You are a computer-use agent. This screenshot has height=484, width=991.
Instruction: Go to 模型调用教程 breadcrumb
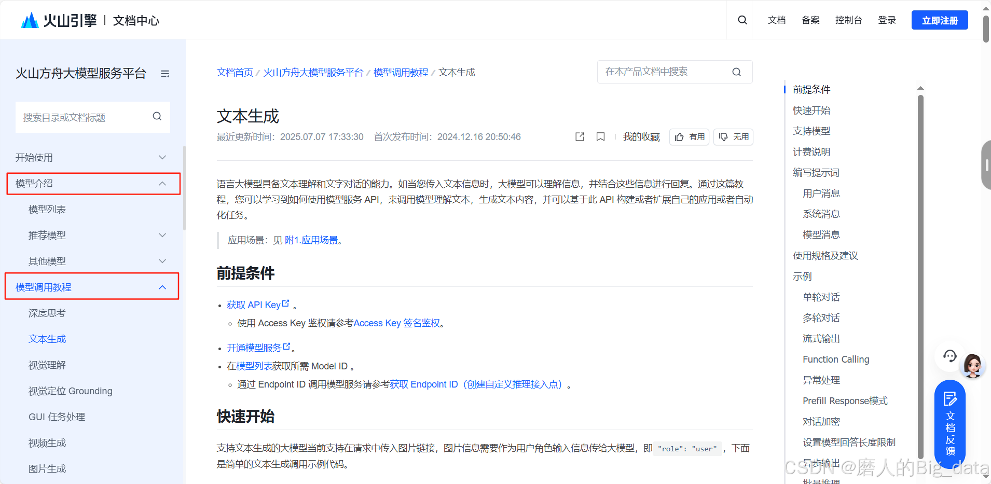pyautogui.click(x=401, y=73)
